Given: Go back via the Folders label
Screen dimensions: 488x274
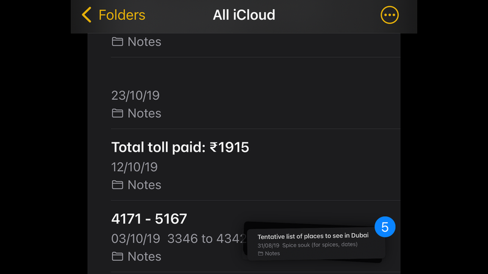Looking at the screenshot, I should point(122,15).
